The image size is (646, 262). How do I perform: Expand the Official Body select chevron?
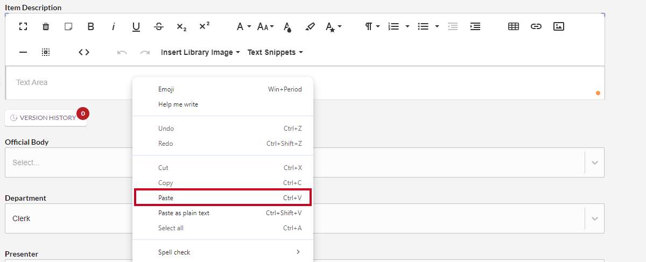click(595, 162)
